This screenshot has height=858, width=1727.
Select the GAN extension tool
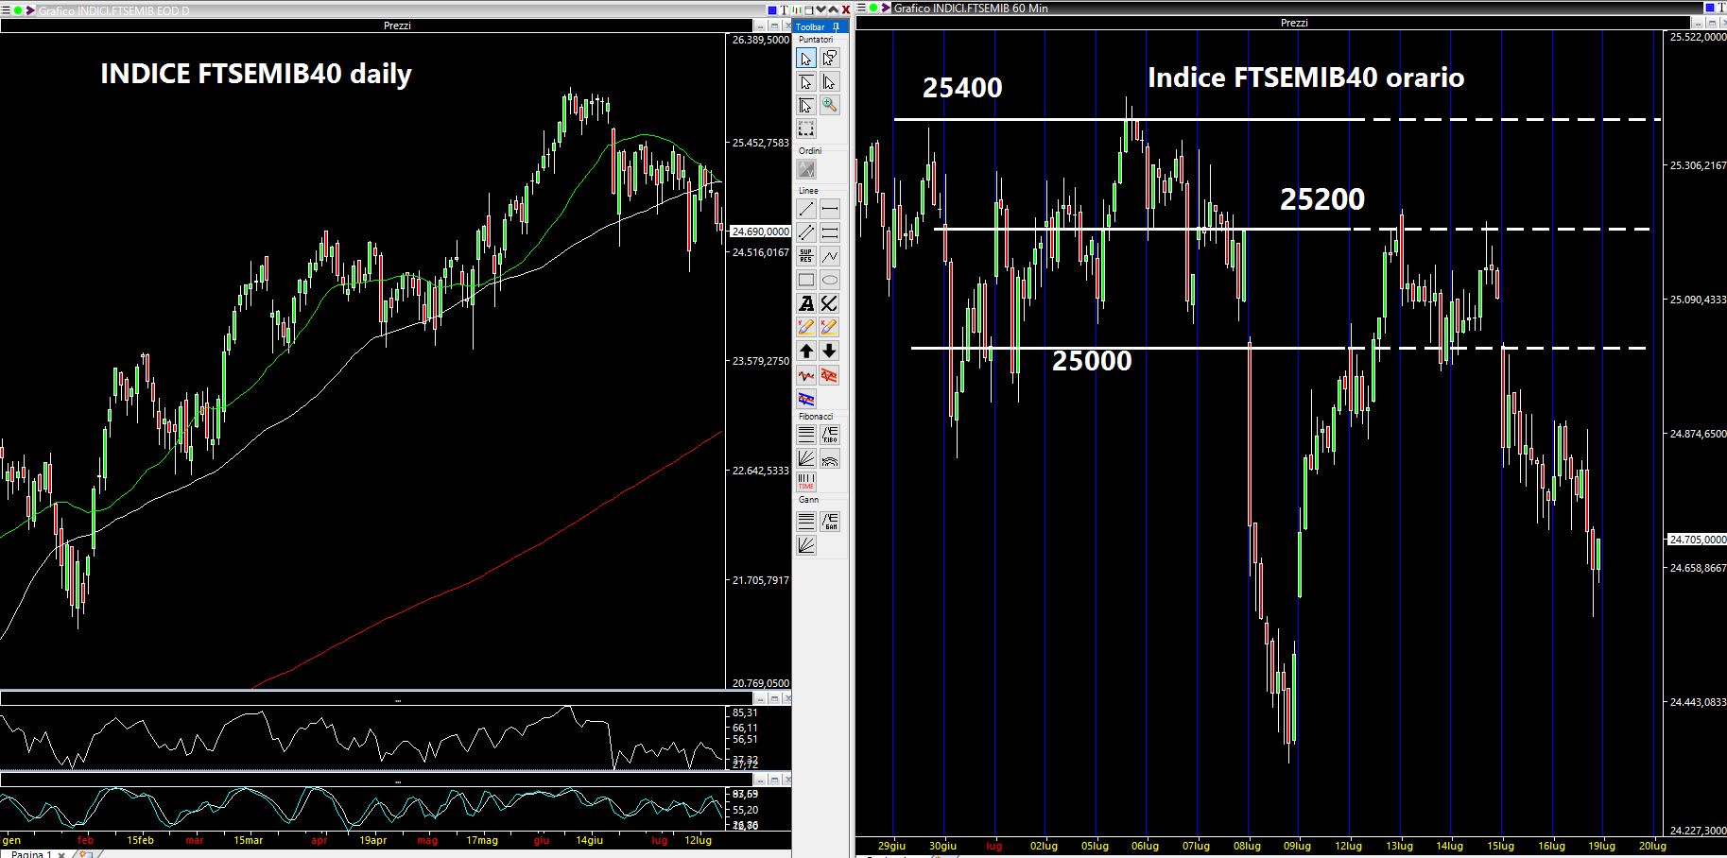pyautogui.click(x=830, y=521)
